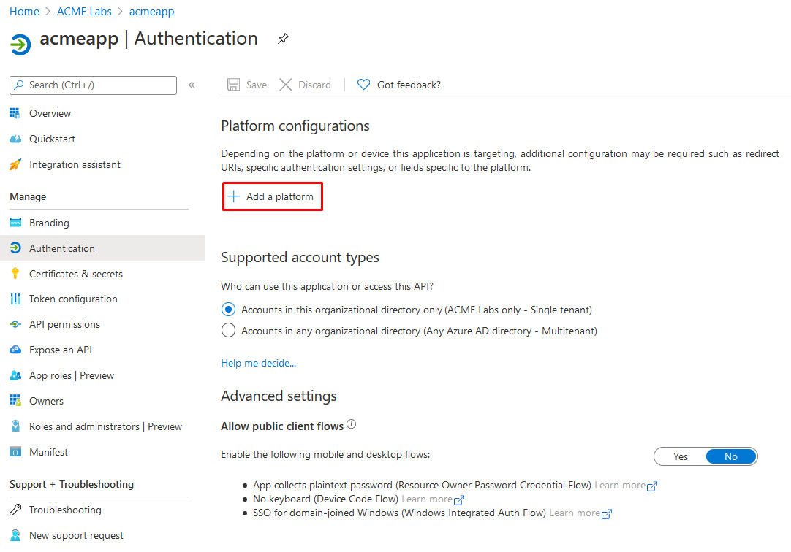
Task: Set public client flows toggle to Yes
Action: coord(681,456)
